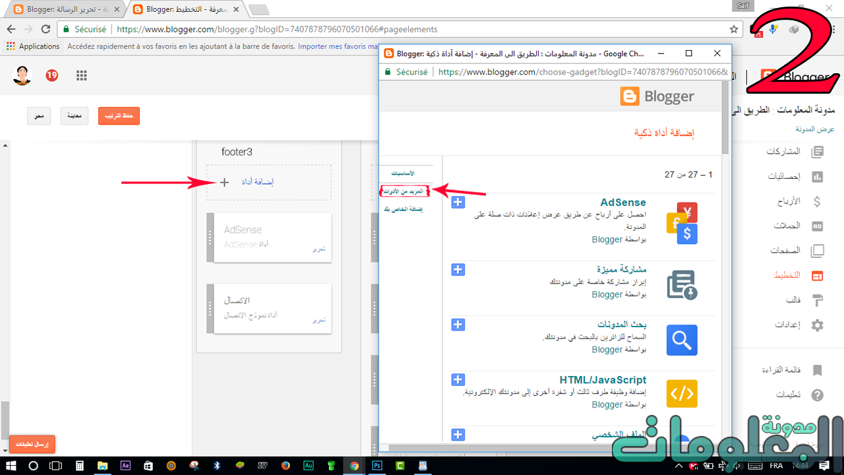Open عرض المدونة view blog link
This screenshot has width=844, height=475.
(x=814, y=129)
